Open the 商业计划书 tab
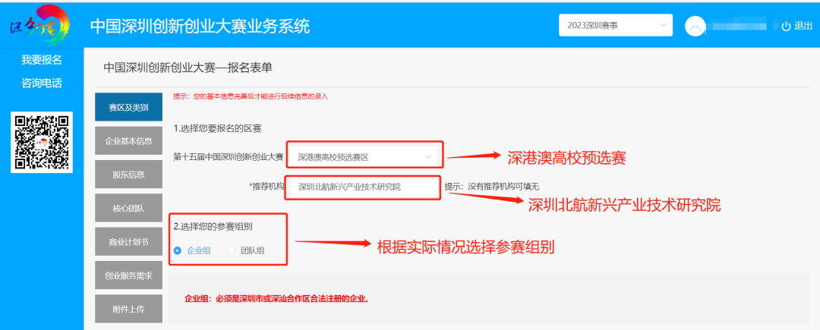Image resolution: width=820 pixels, height=330 pixels. click(128, 242)
